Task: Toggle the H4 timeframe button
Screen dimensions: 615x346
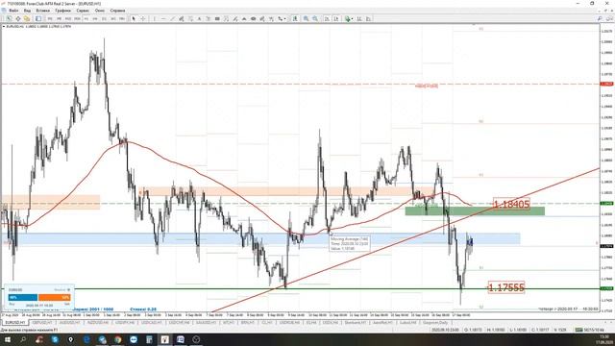Action: pos(95,19)
